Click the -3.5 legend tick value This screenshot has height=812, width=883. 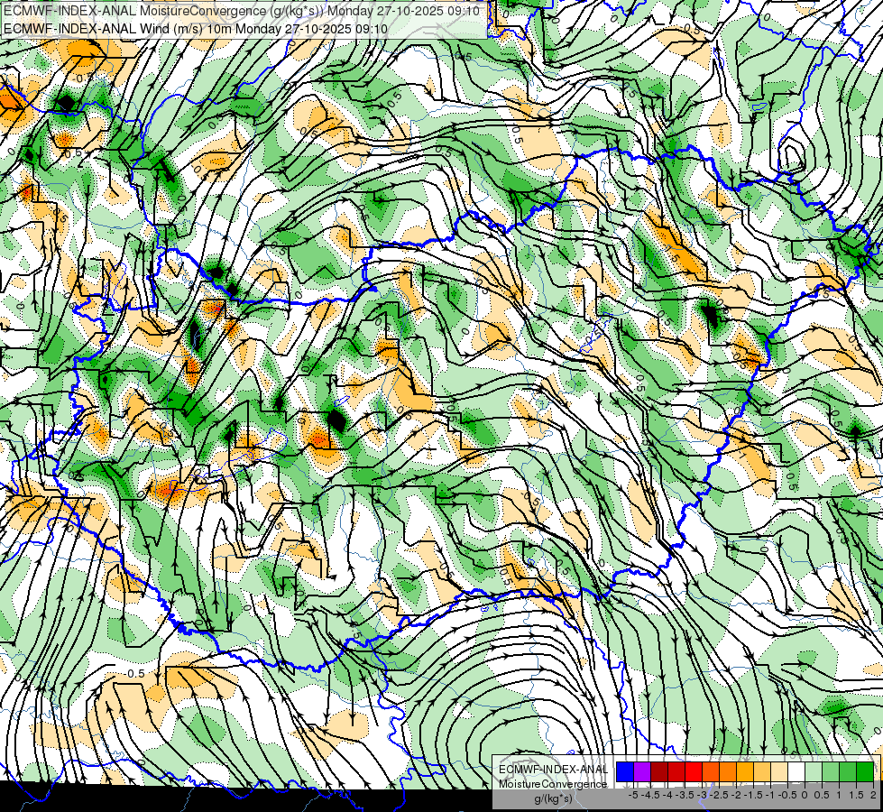(x=685, y=795)
